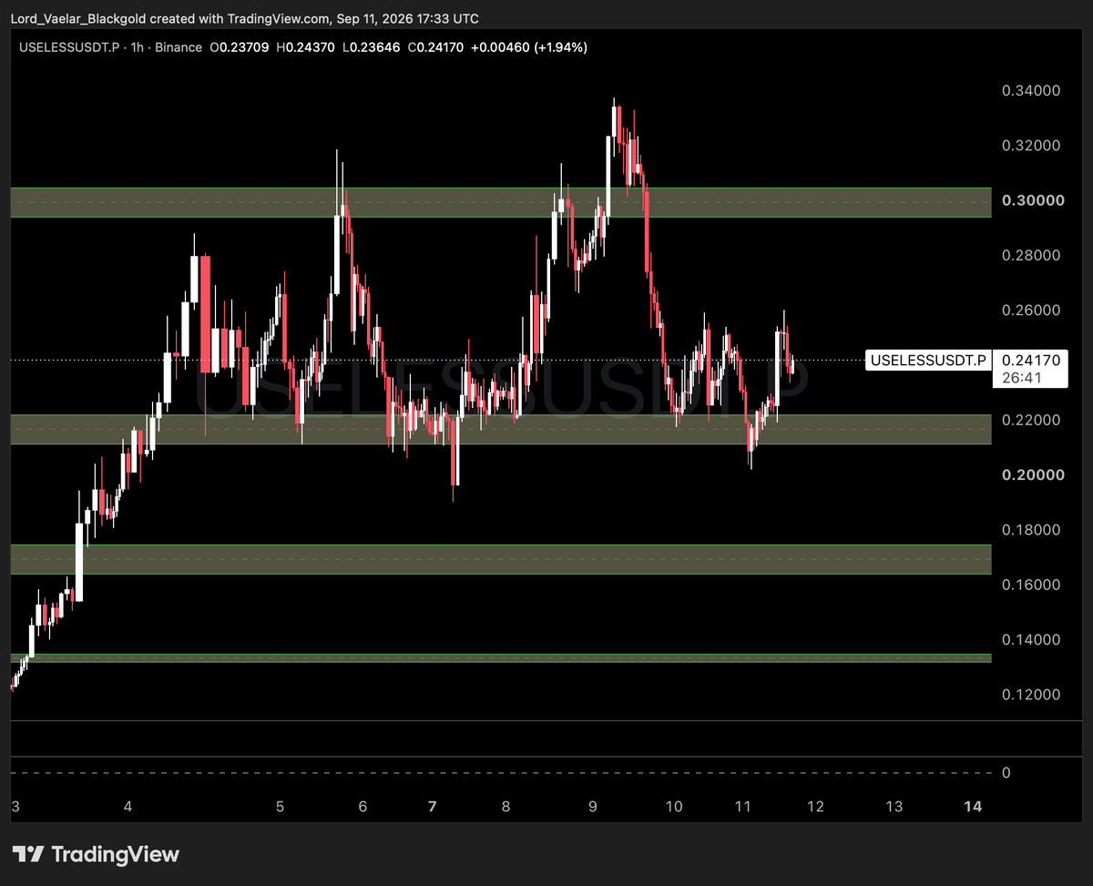This screenshot has height=886, width=1093.
Task: Click the 0.22000 price axis label
Action: point(1031,420)
